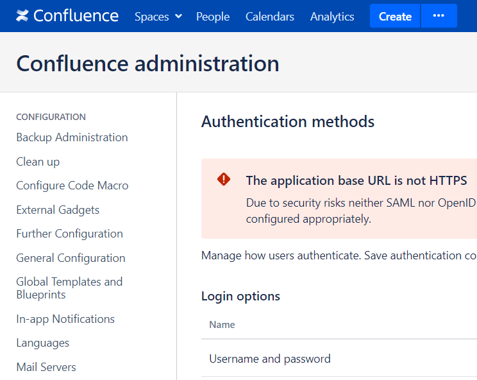Click the Name column header
477x380 pixels.
[222, 325]
